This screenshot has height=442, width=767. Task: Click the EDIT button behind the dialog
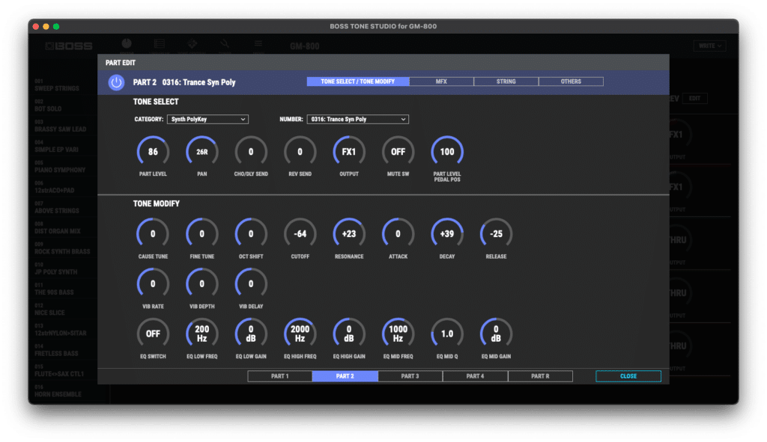tap(694, 98)
